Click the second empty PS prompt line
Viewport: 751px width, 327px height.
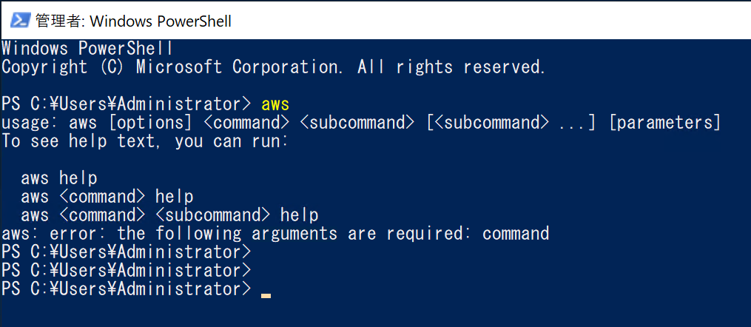click(127, 271)
